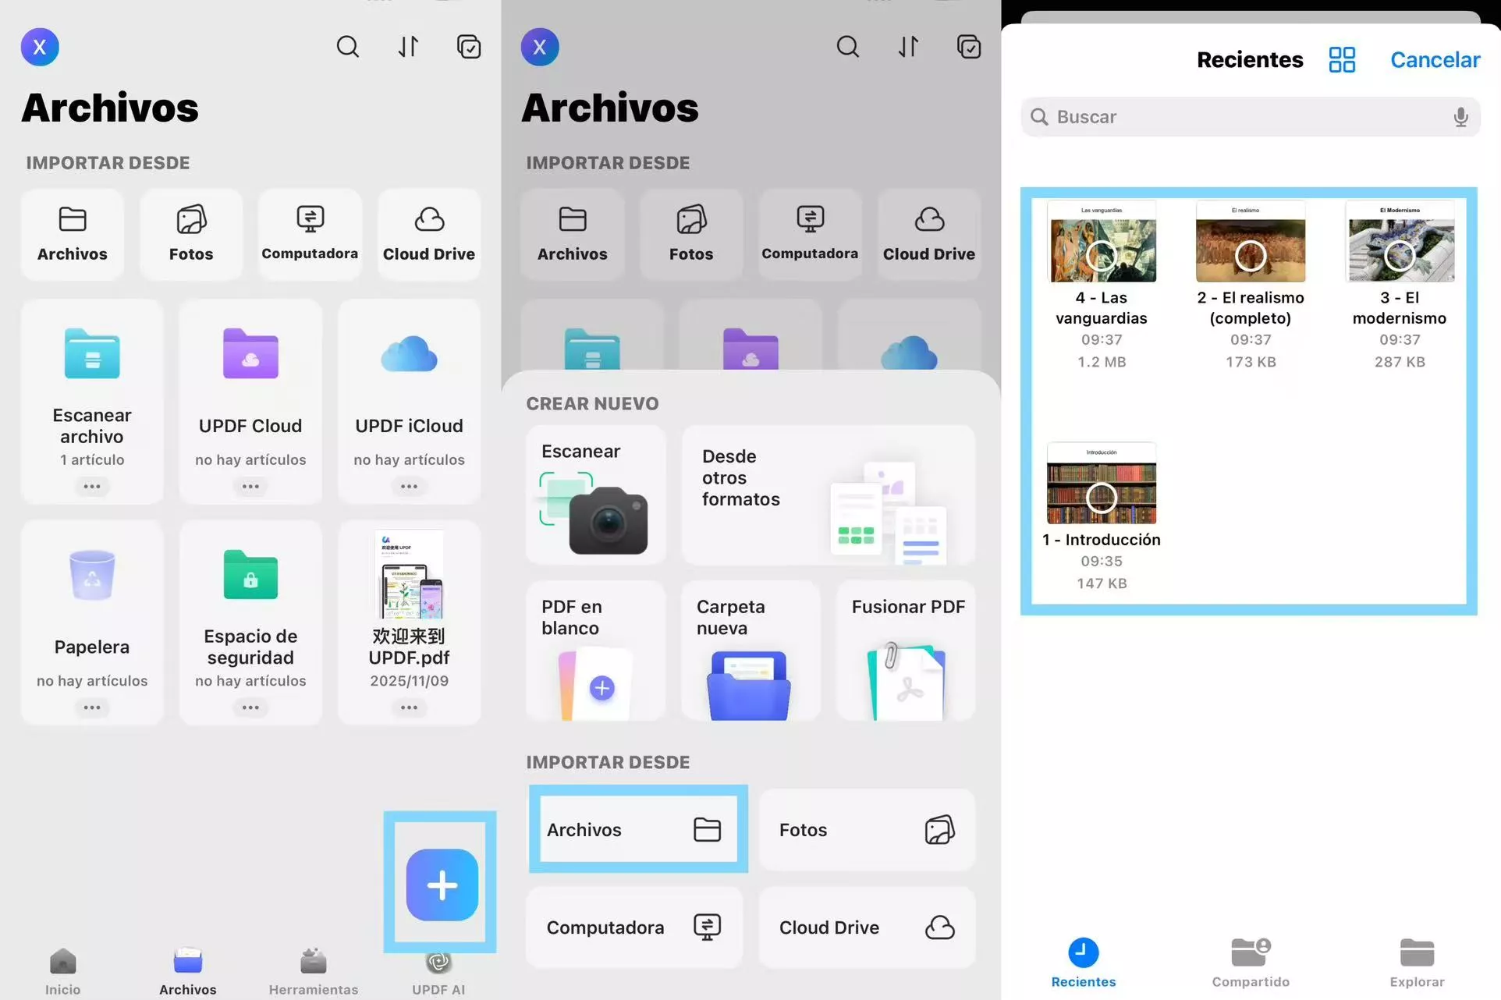
Task: Choose Archivos under Importar Desde sheet
Action: point(637,829)
